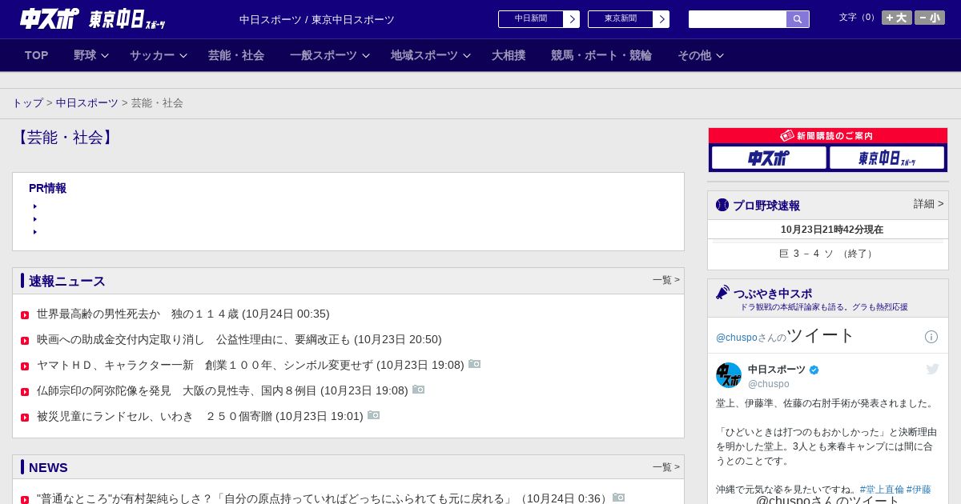Go to トップ breadcrumb link
Image resolution: width=961 pixels, height=504 pixels.
28,103
